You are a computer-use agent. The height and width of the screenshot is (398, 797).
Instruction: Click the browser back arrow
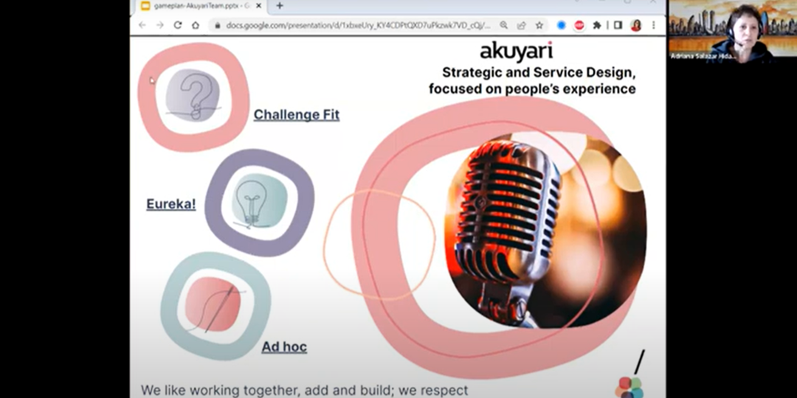point(142,25)
